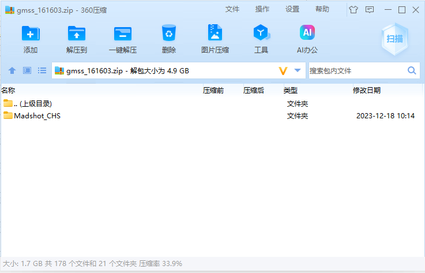Click the skin (shirt) icon in title bar

click(x=353, y=10)
